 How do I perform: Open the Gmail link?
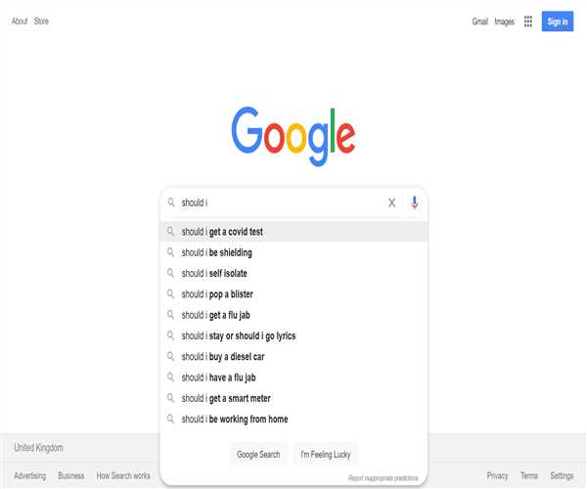tap(479, 22)
